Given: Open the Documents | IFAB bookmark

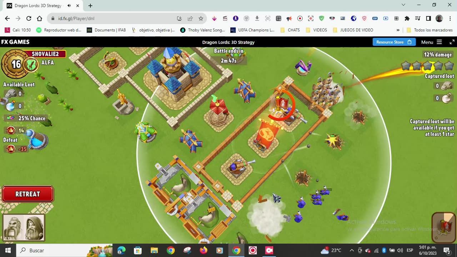Looking at the screenshot, I should (106, 30).
